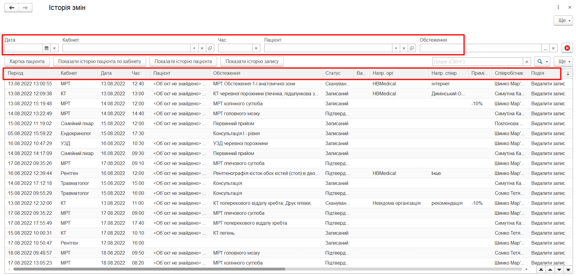Open the Кабінет selection form icon

[x=210, y=48]
